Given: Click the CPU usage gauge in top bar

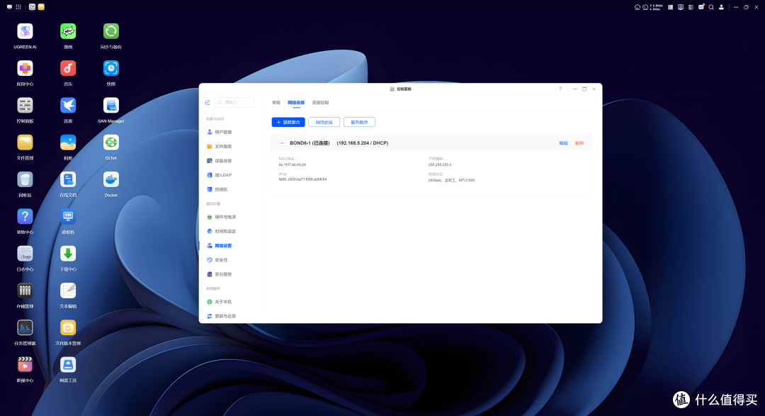Looking at the screenshot, I should coord(637,7).
